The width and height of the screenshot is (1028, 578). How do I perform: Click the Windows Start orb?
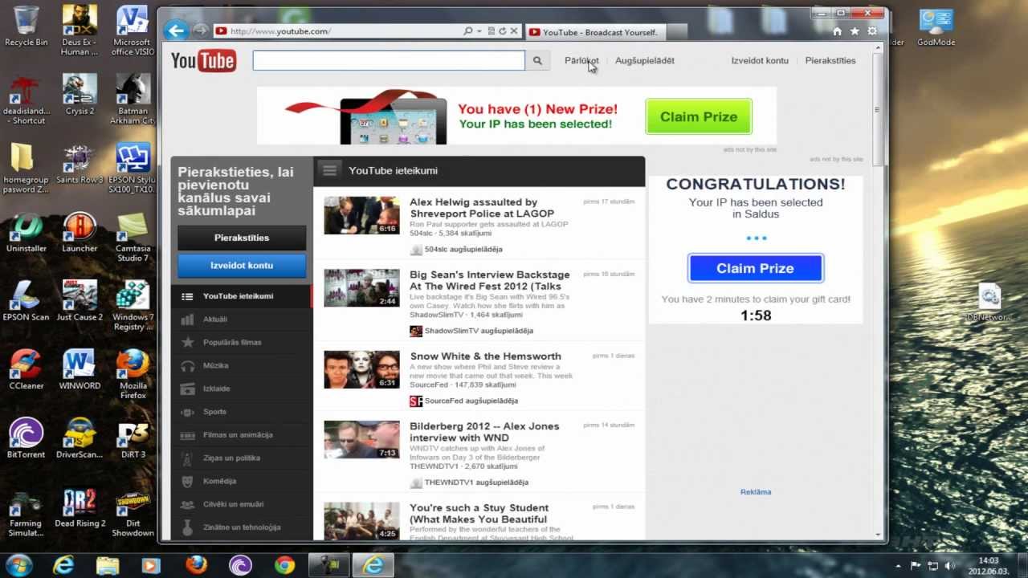[19, 564]
